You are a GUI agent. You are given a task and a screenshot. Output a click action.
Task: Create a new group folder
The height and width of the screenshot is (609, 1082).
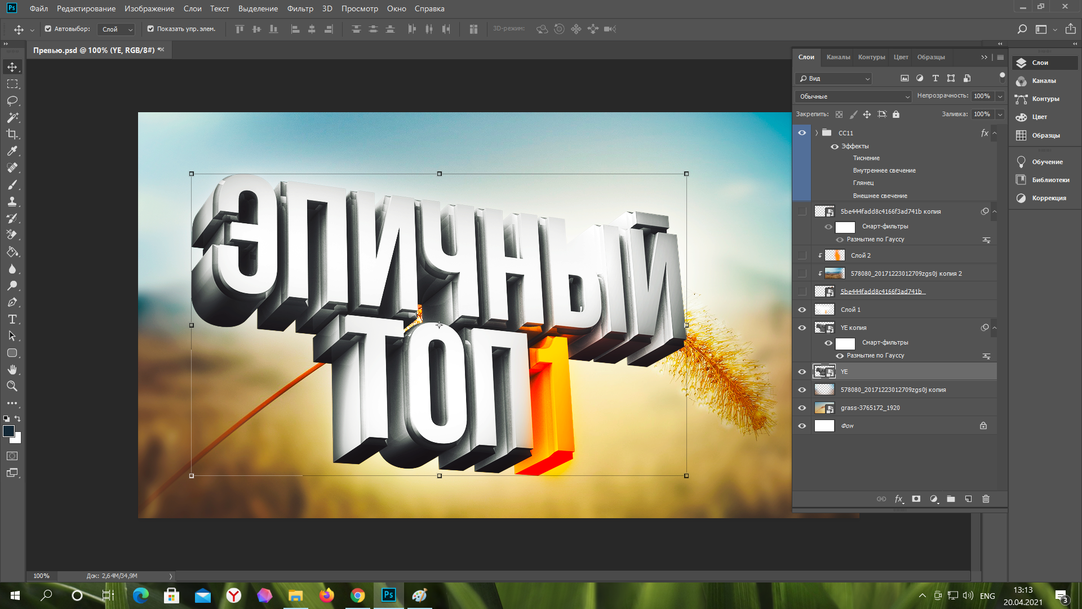click(x=951, y=499)
